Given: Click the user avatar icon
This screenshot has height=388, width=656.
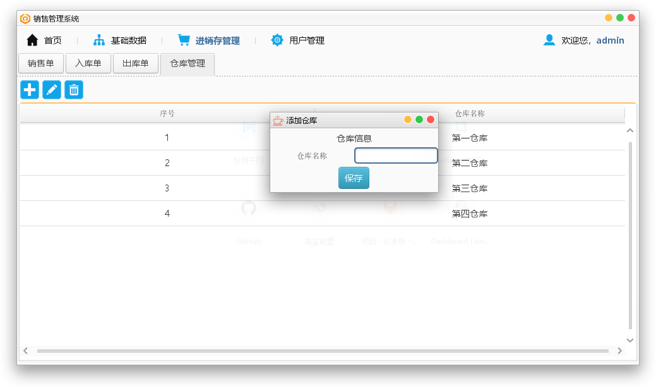Looking at the screenshot, I should (549, 40).
